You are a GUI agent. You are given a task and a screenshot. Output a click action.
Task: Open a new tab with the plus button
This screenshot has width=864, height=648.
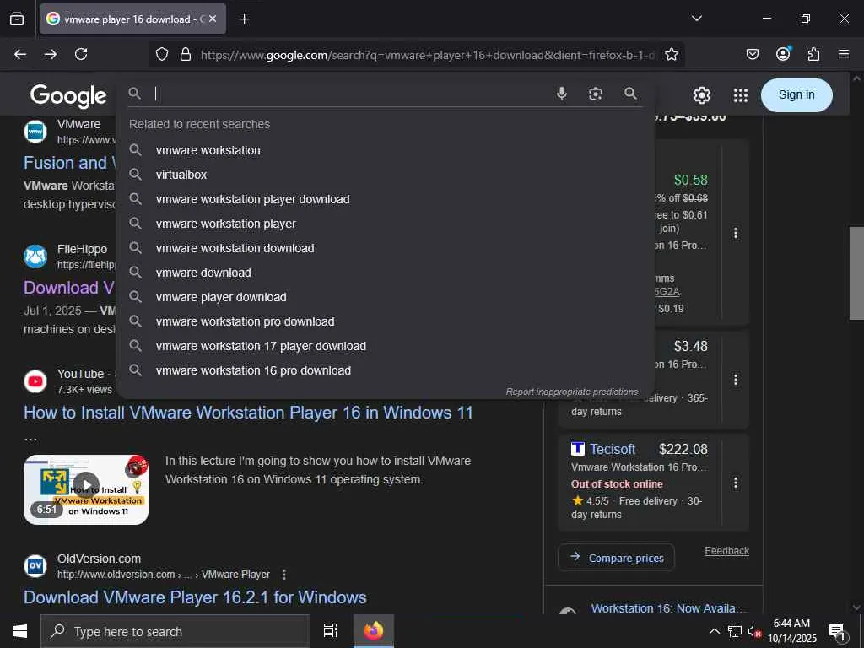pyautogui.click(x=244, y=19)
